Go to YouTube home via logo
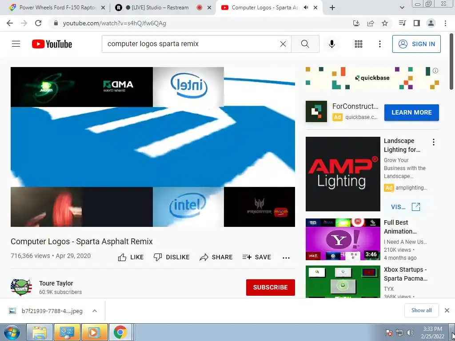Viewport: 455px width, 341px height. coord(52,44)
